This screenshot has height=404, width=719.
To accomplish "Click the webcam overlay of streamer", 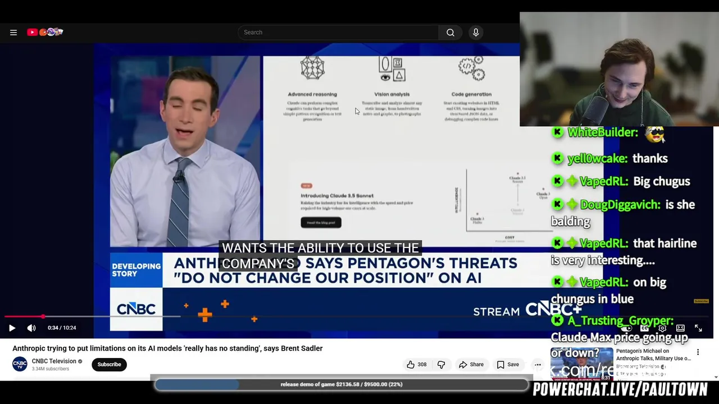I will click(x=619, y=69).
